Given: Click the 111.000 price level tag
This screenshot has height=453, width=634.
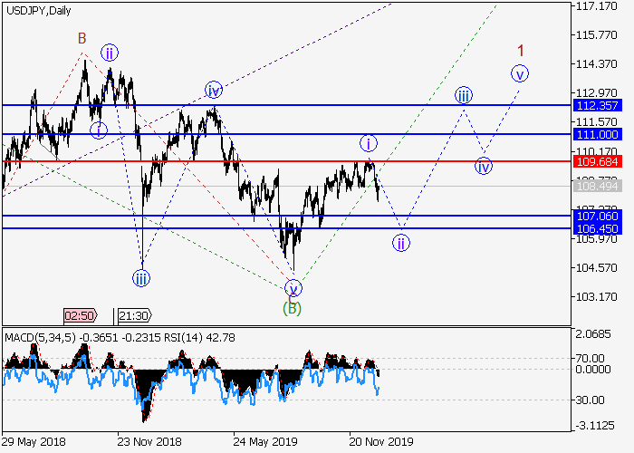Looking at the screenshot, I should pos(595,134).
